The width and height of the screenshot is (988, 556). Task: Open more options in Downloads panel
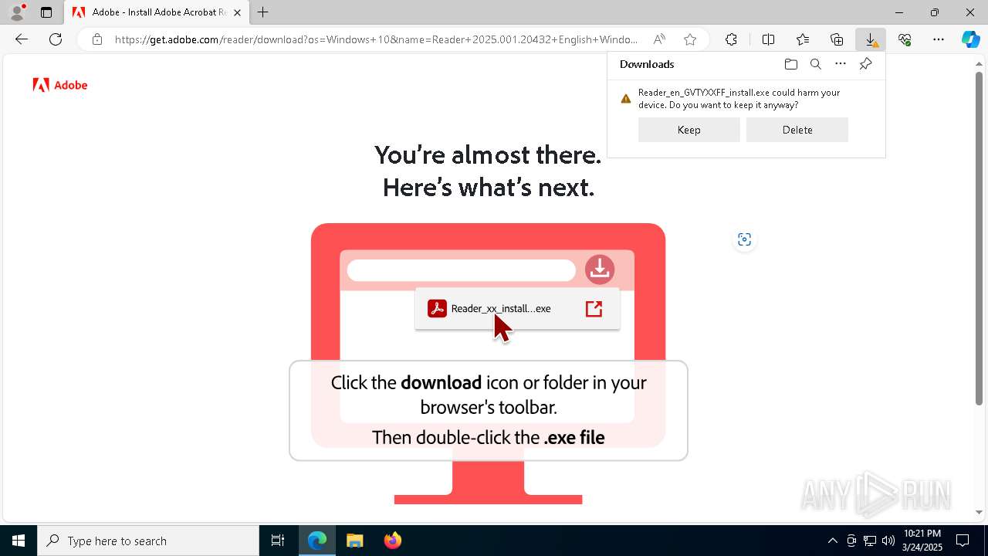pyautogui.click(x=841, y=64)
